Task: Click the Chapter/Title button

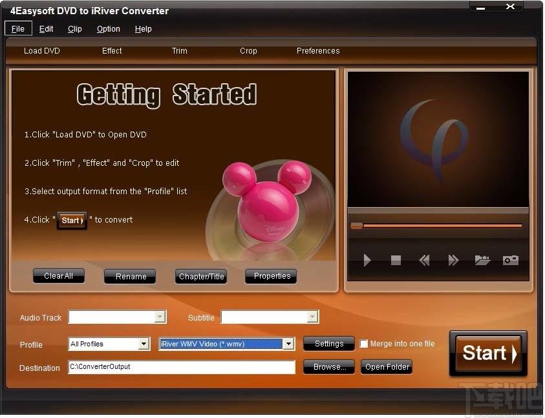Action: coord(201,277)
